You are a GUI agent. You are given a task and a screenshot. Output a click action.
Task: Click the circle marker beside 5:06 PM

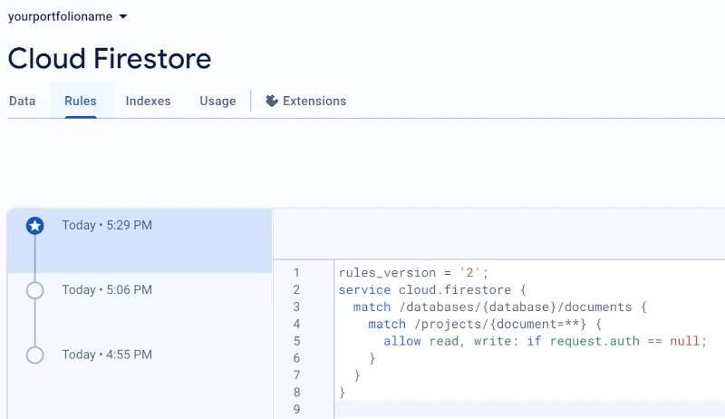pos(35,290)
